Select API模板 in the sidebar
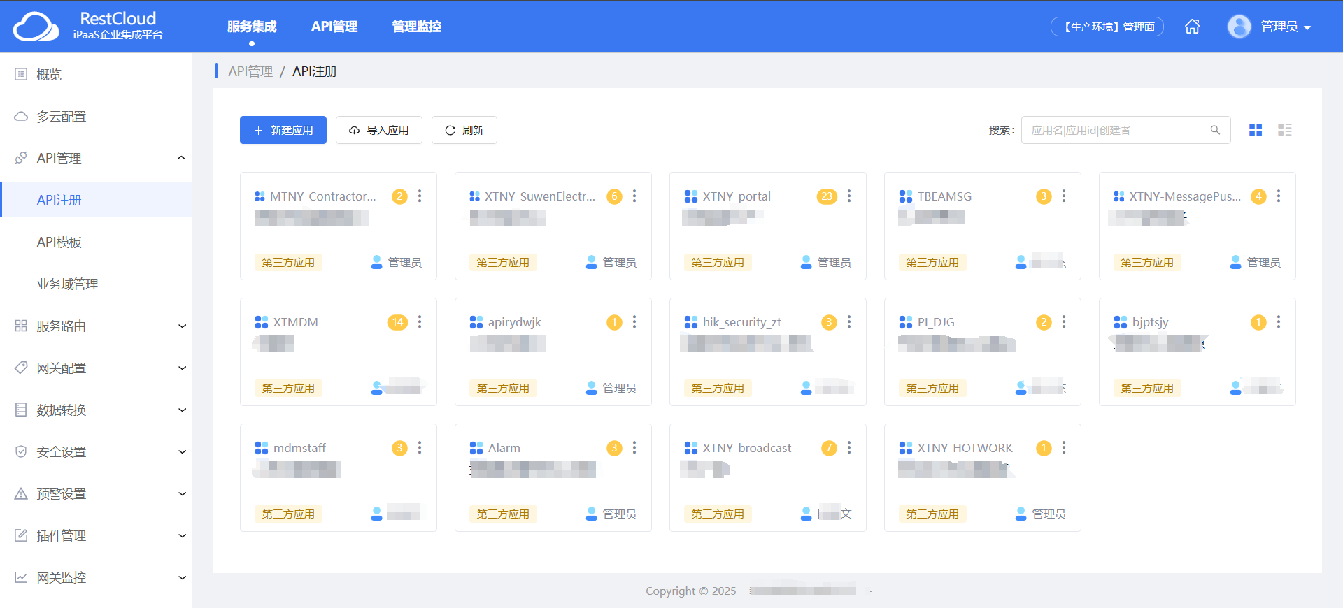The image size is (1343, 608). [x=59, y=242]
